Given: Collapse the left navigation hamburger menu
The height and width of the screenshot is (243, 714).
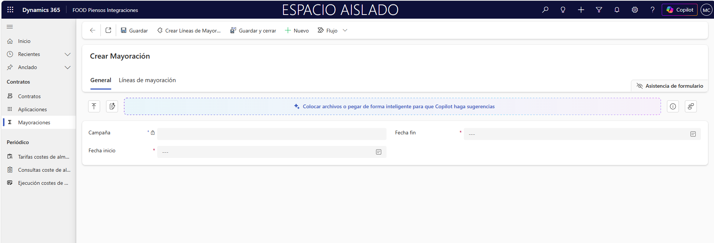Looking at the screenshot, I should pos(10,27).
